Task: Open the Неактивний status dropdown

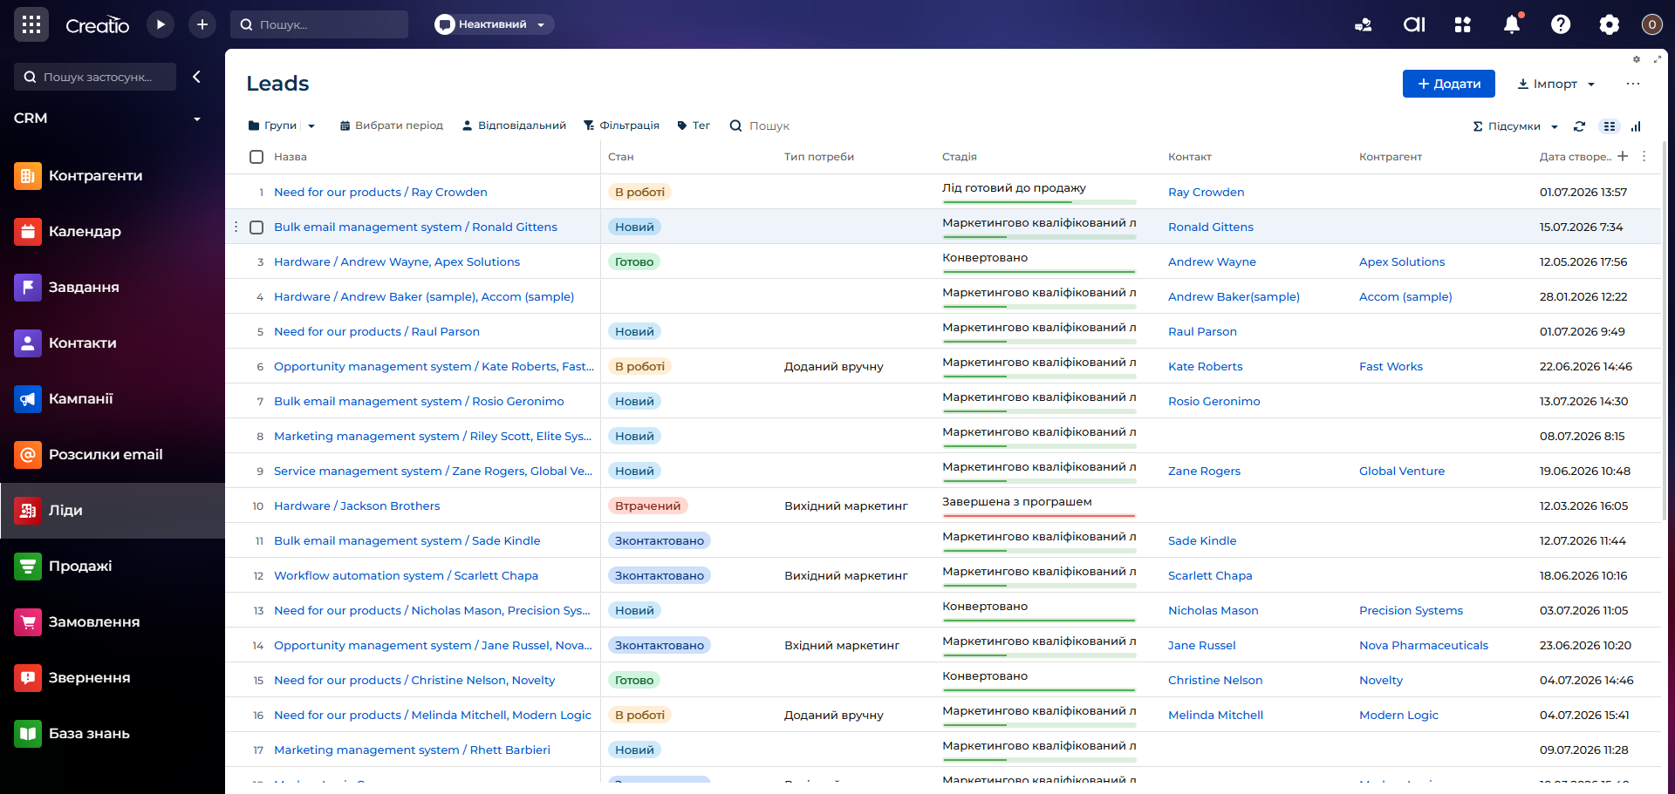Action: 494,24
